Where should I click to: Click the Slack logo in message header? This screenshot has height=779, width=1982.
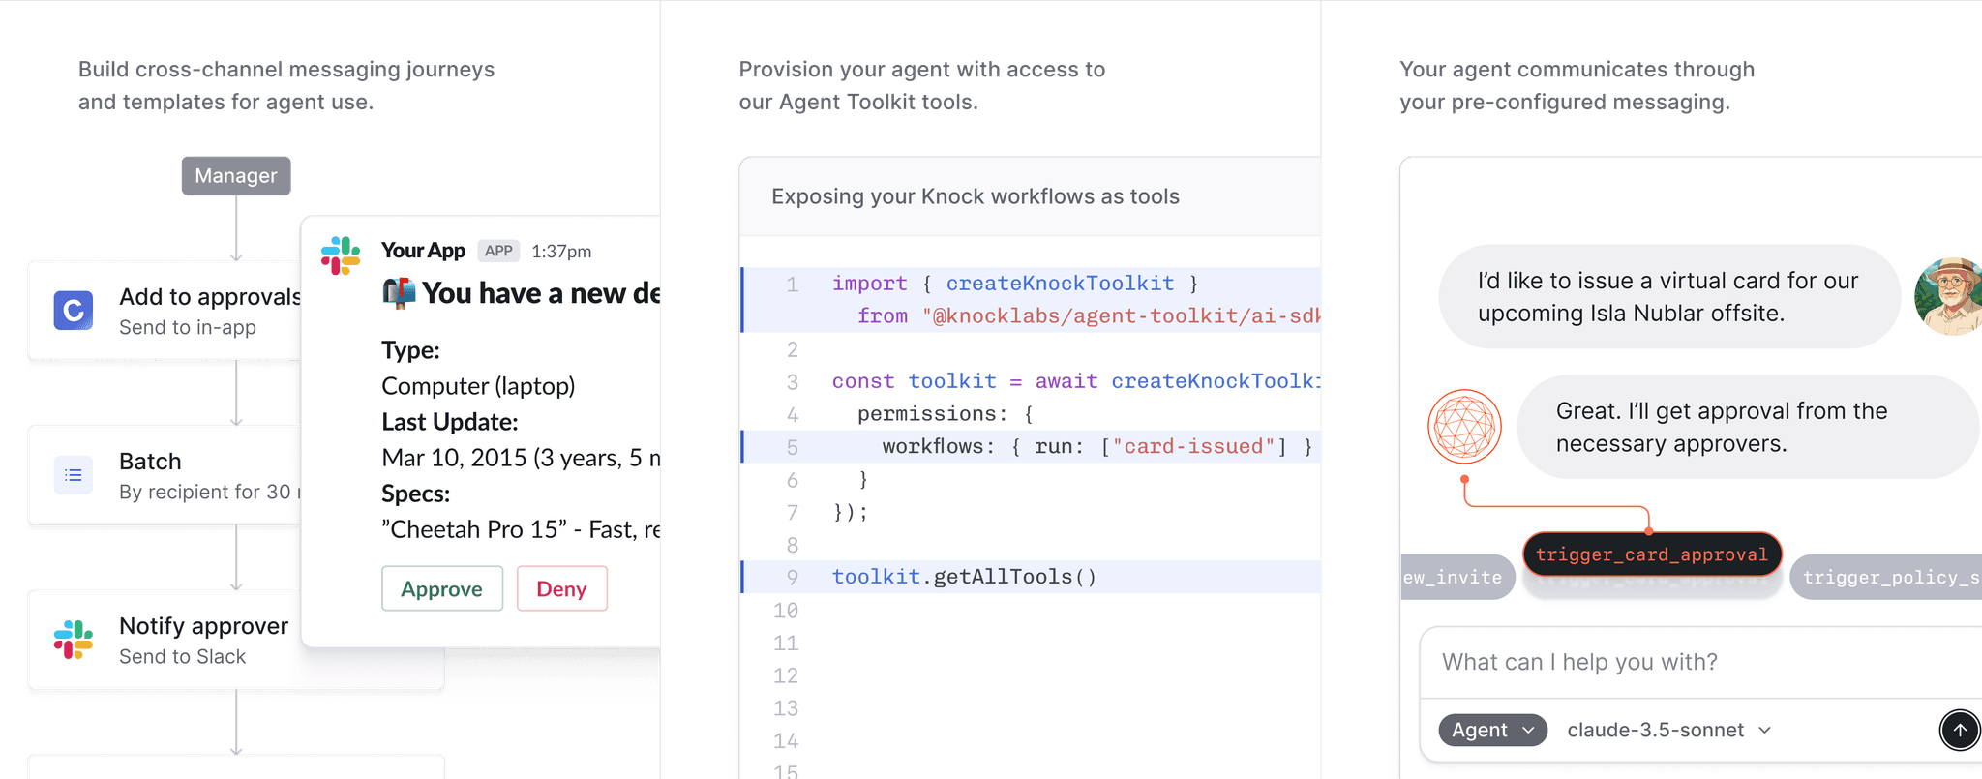point(341,255)
